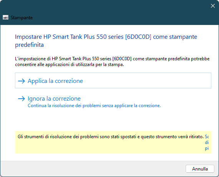Open the truncated link in yellow notice
The image size is (219, 177).
[x=207, y=142]
